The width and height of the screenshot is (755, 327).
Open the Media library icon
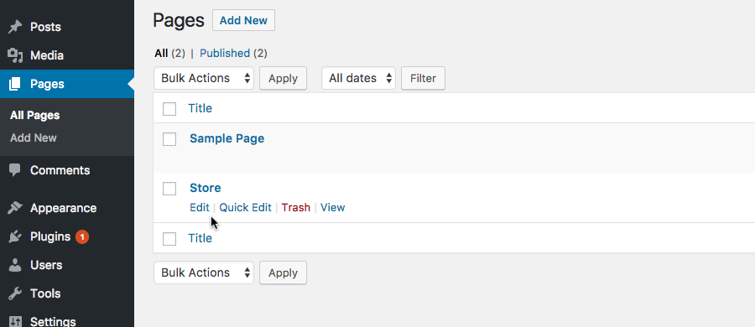point(15,55)
